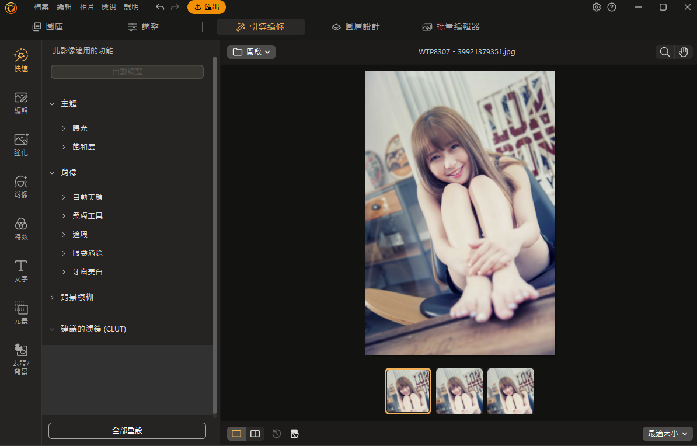Select the 特效 (Effects) sidebar icon
Image resolution: width=697 pixels, height=446 pixels.
[21, 229]
